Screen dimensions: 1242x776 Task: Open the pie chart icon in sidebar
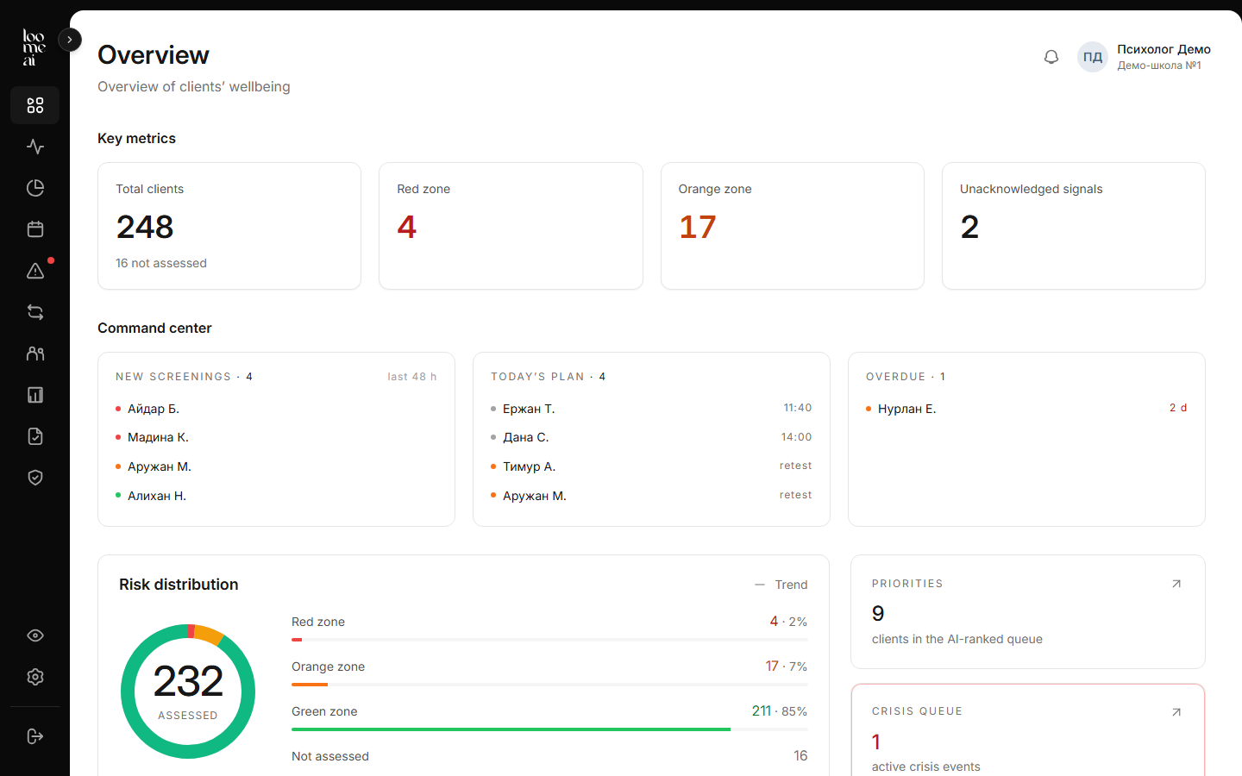pyautogui.click(x=34, y=188)
